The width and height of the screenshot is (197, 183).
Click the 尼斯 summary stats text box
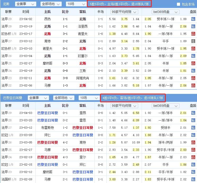pyautogui.click(x=119, y=4)
